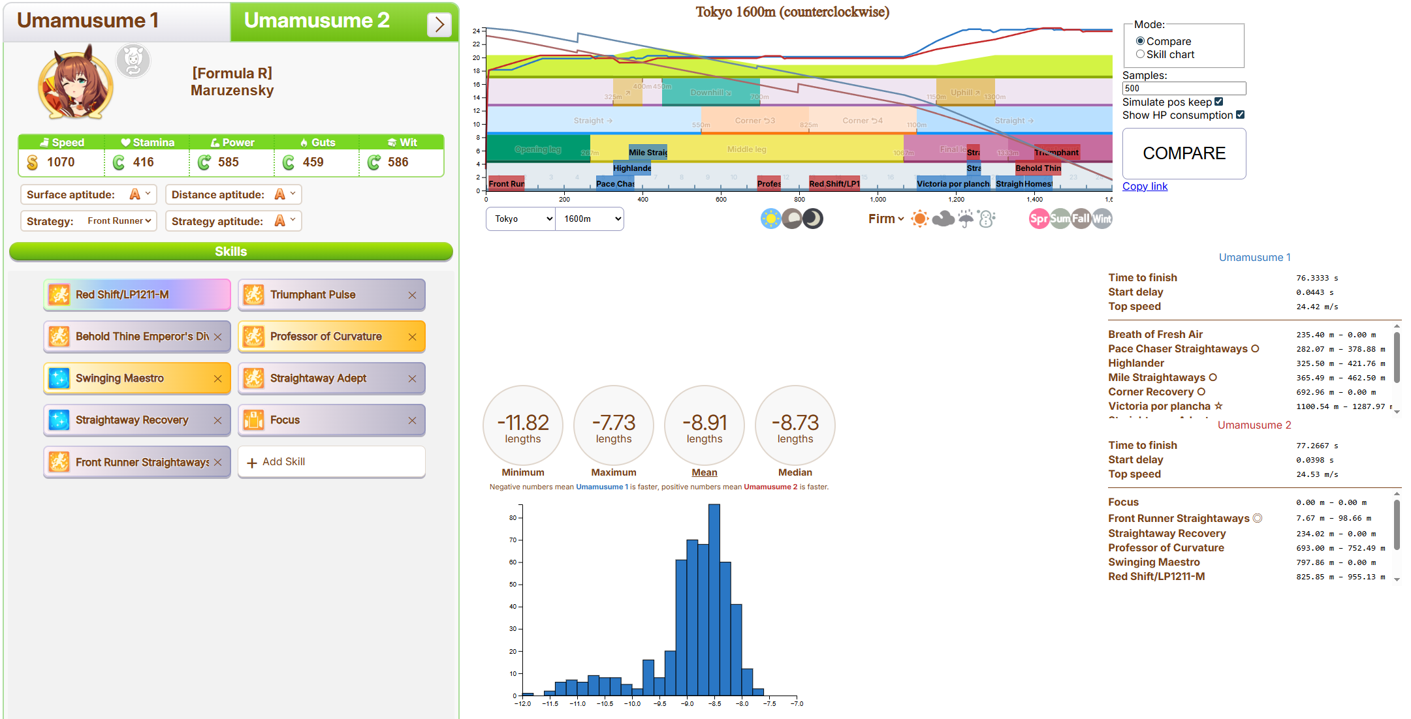This screenshot has width=1411, height=719.
Task: Click the Straightaway Recovery blue skill icon
Action: click(x=59, y=420)
